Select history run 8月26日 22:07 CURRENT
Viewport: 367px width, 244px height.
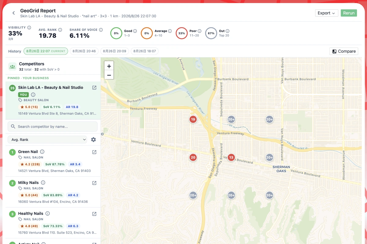(46, 51)
